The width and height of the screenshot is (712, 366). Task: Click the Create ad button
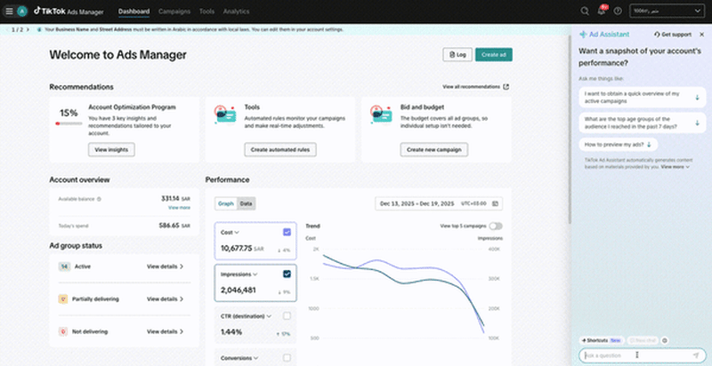click(x=493, y=55)
